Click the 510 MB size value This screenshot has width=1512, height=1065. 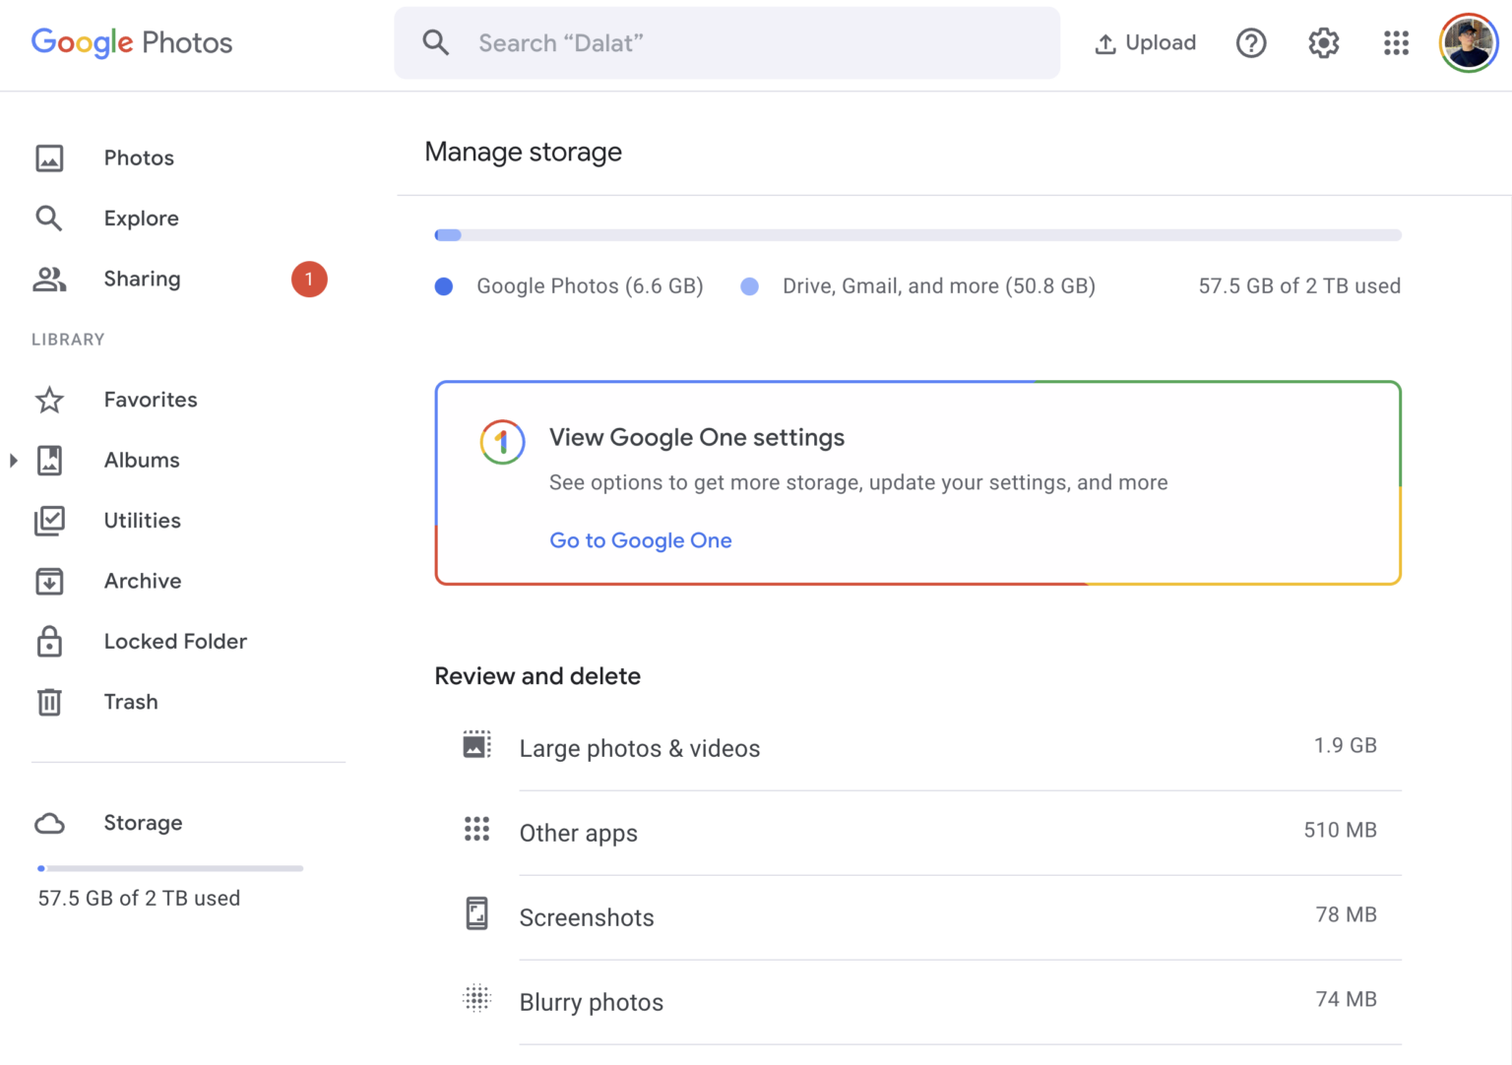(x=1340, y=830)
